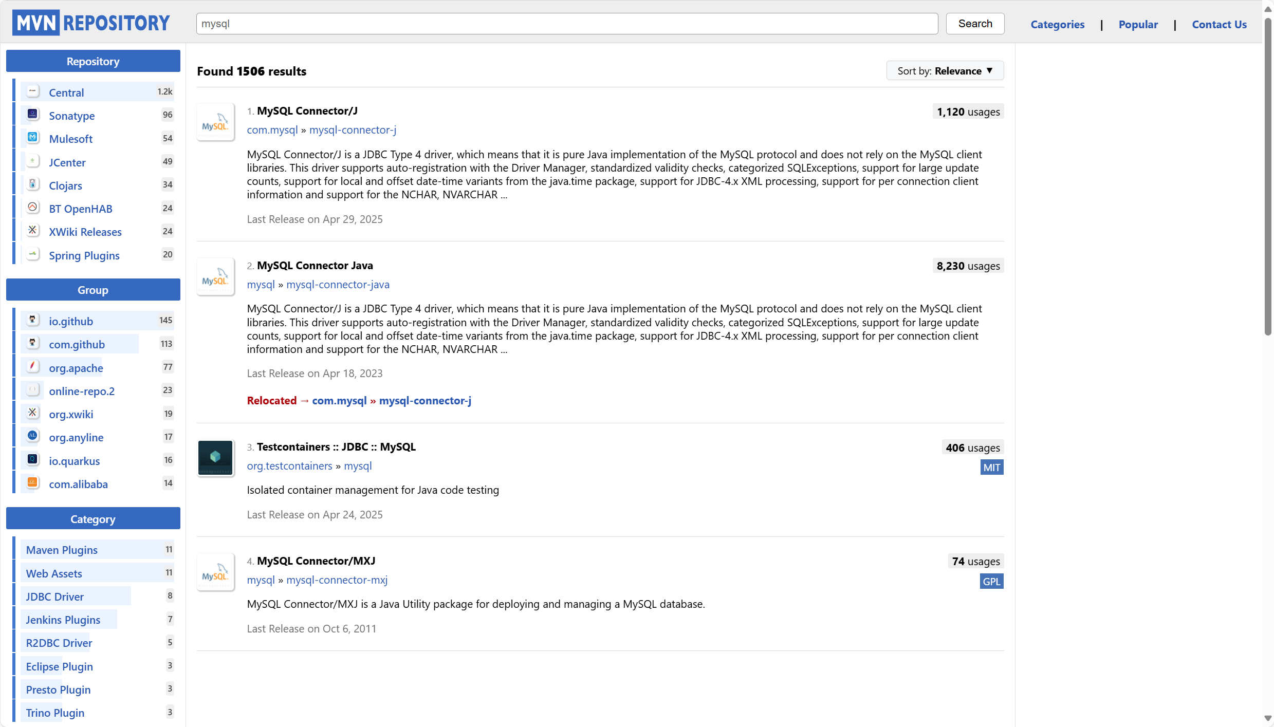Click the mysql search input field
This screenshot has width=1274, height=727.
click(566, 24)
